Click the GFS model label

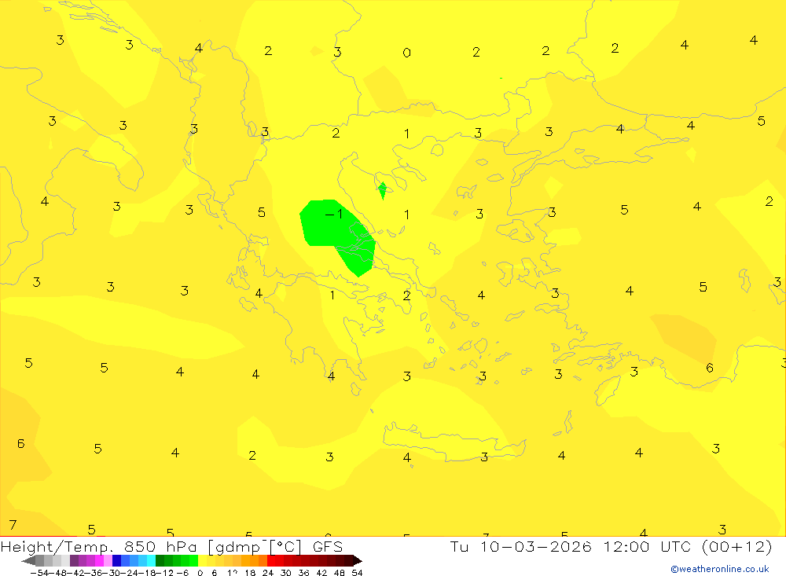(327, 546)
